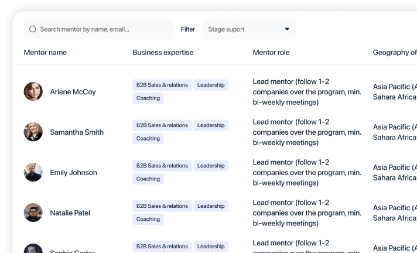Click Arlene McCoy's B2B Sales & relations tag
The image size is (417, 253).
pyautogui.click(x=162, y=85)
